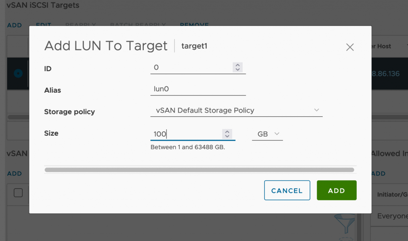This screenshot has height=241, width=408.
Task: Expand the GB size unit dropdown
Action: tap(267, 134)
